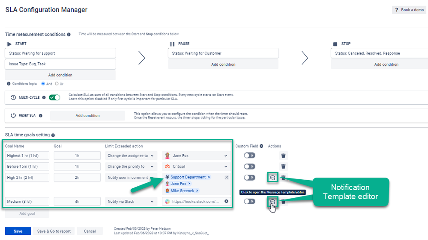Image resolution: width=428 pixels, height=240 pixels.
Task: Click the Multi-cycle info icon
Action: tap(44, 97)
